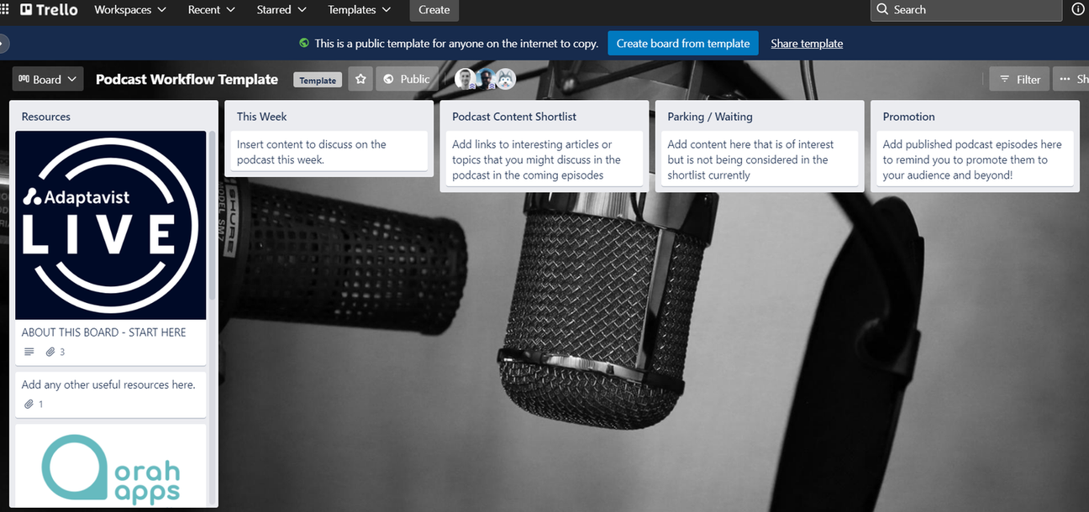This screenshot has width=1089, height=512.
Task: Open the Share template link
Action: click(x=806, y=43)
